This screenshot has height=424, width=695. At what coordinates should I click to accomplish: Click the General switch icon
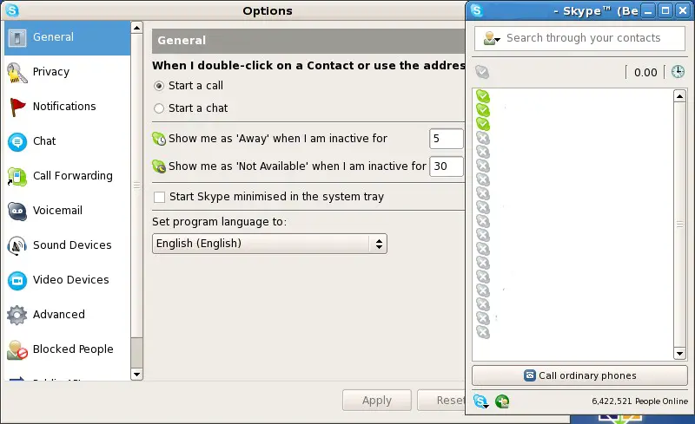pyautogui.click(x=17, y=38)
